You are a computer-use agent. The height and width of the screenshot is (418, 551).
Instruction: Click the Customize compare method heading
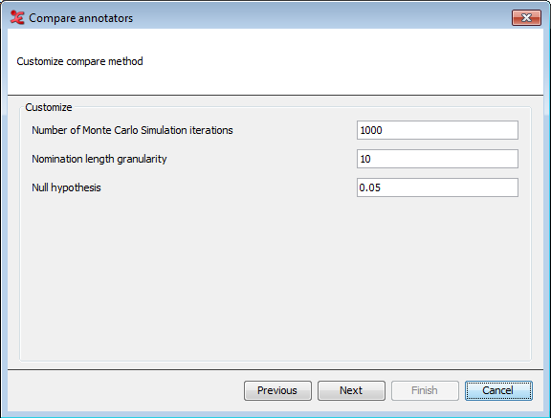click(79, 61)
